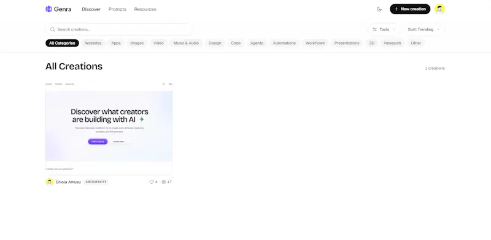The width and height of the screenshot is (491, 240).
Task: Click the like count 4
Action: pos(157,182)
